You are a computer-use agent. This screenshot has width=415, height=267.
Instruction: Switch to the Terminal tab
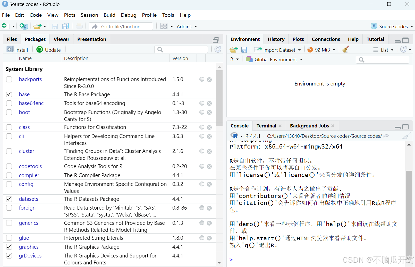(266, 126)
